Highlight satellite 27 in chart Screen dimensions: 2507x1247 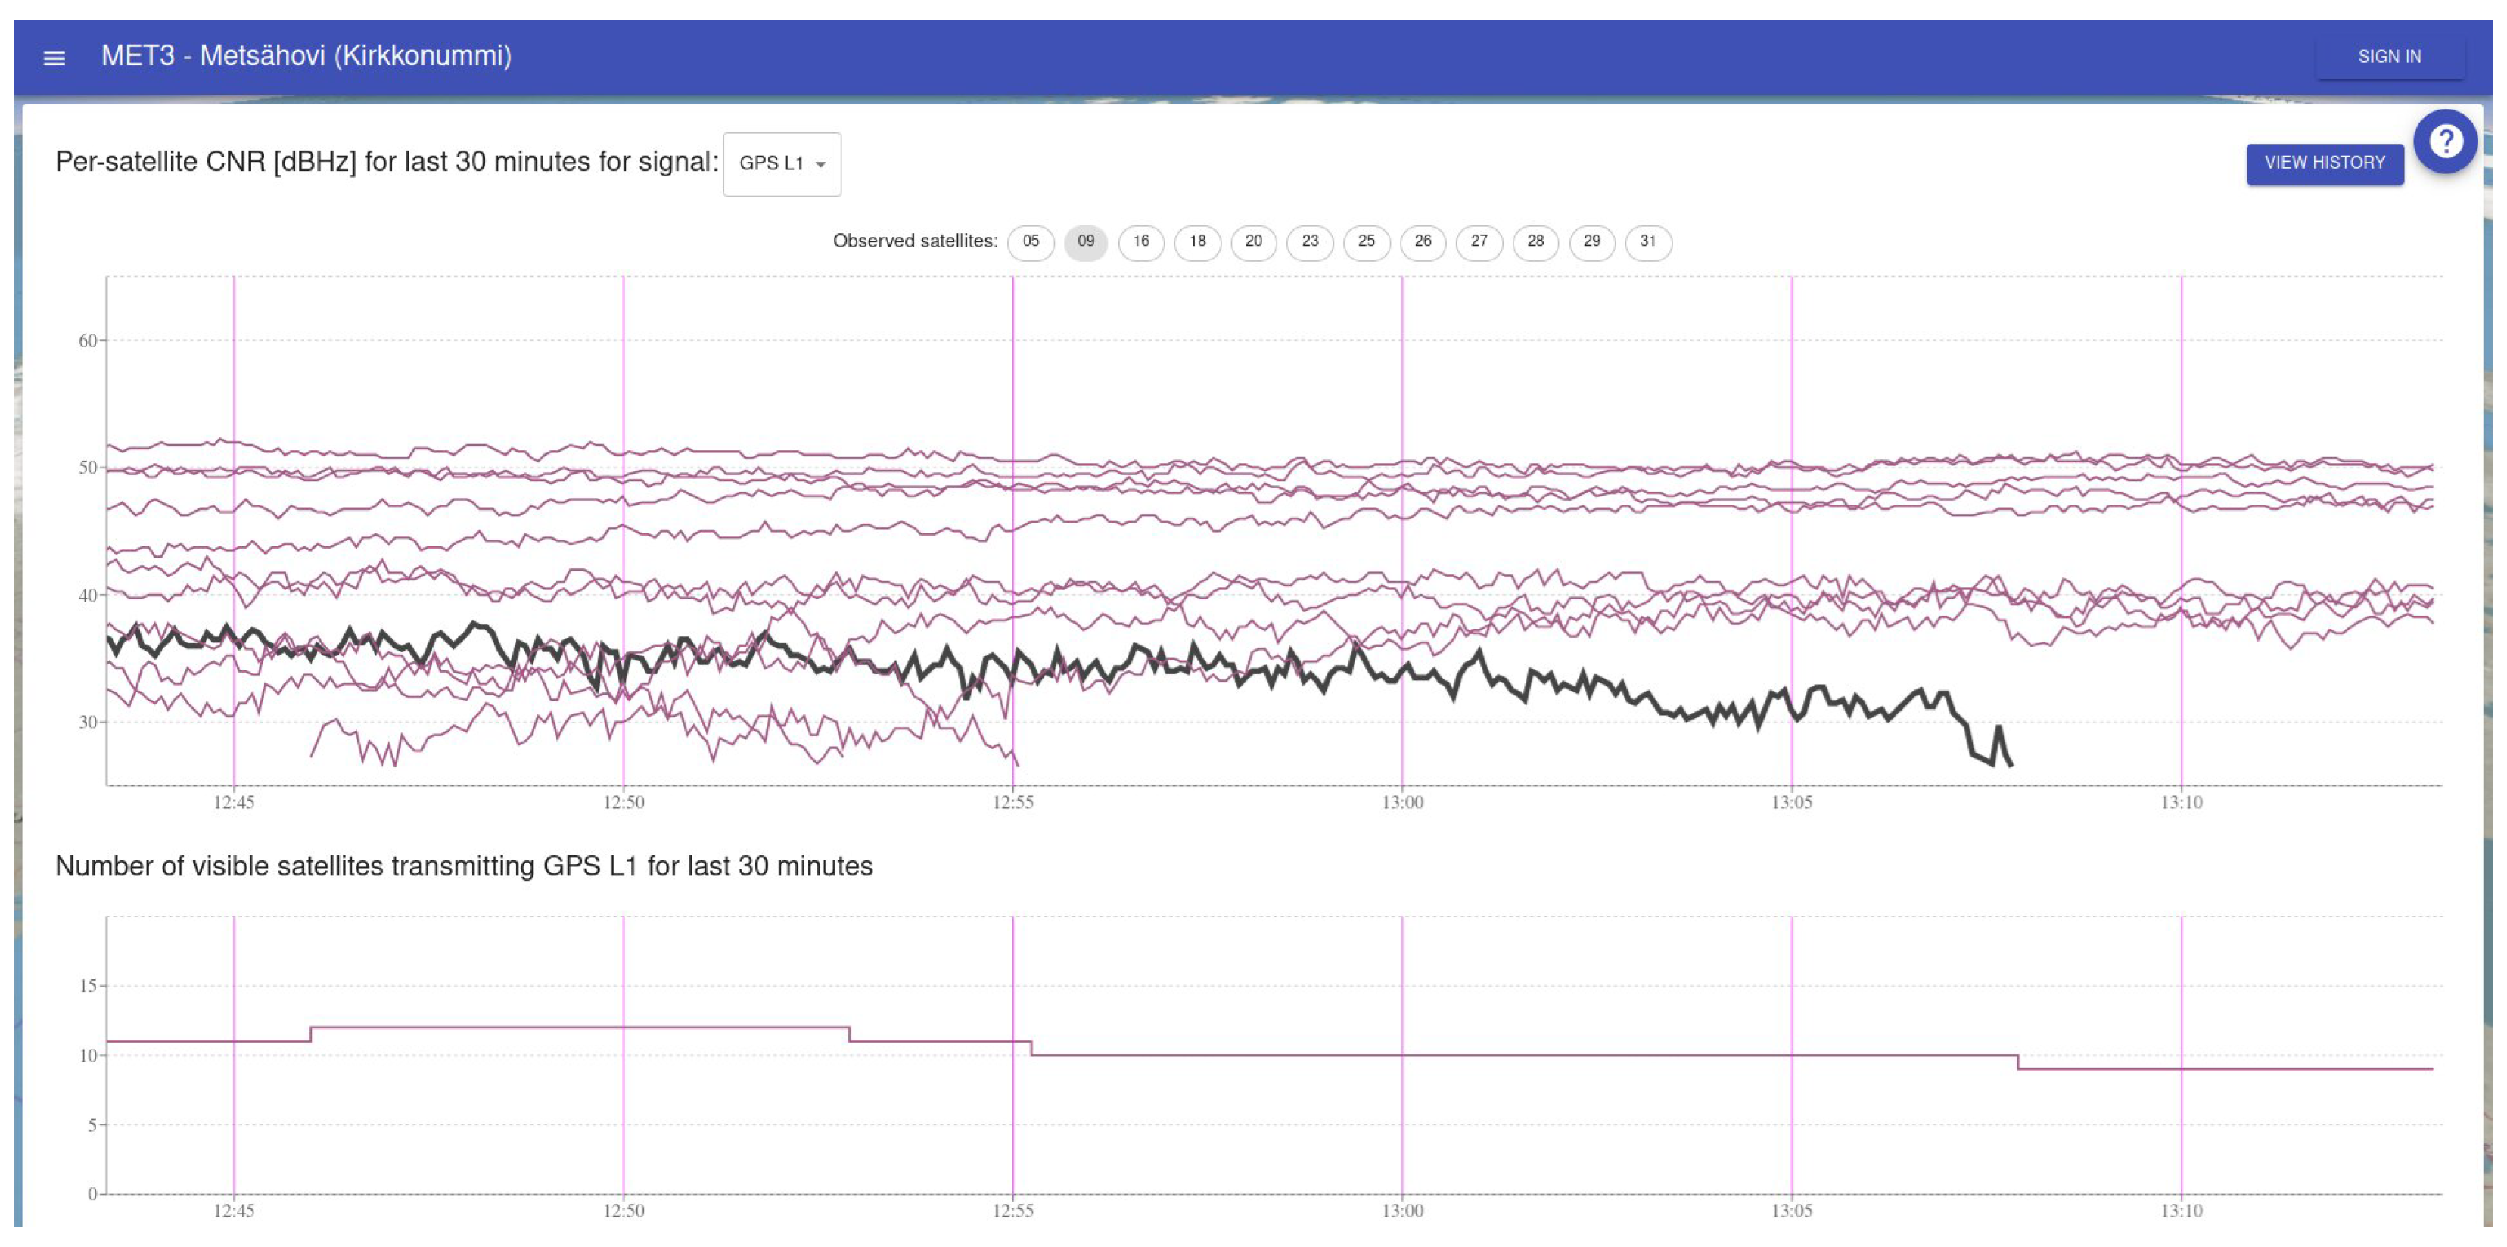pyautogui.click(x=1479, y=241)
